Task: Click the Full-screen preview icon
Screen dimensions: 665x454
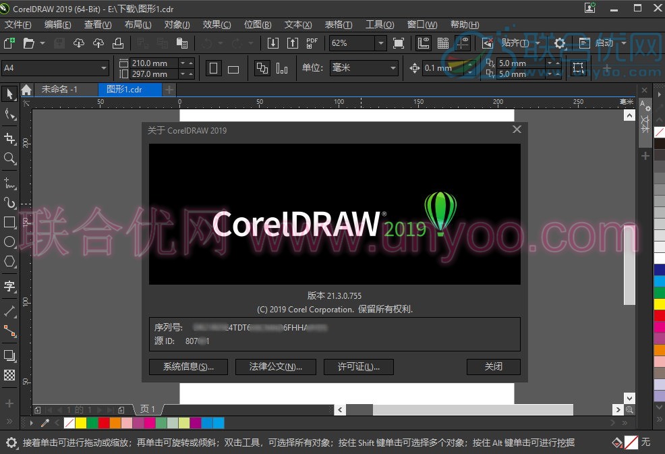Action: point(398,43)
